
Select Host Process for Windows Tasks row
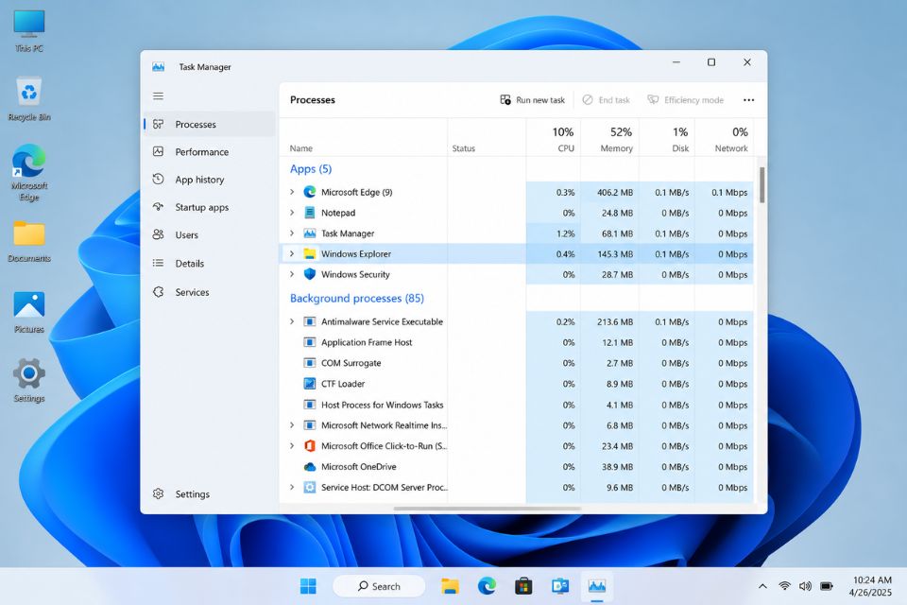516,405
